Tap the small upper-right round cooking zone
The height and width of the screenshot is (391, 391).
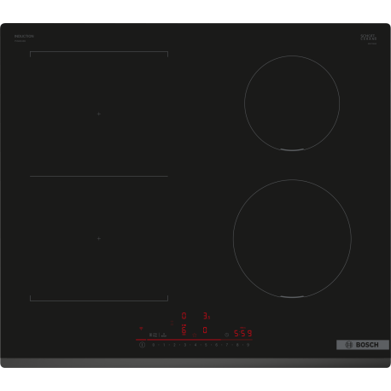(x=292, y=103)
